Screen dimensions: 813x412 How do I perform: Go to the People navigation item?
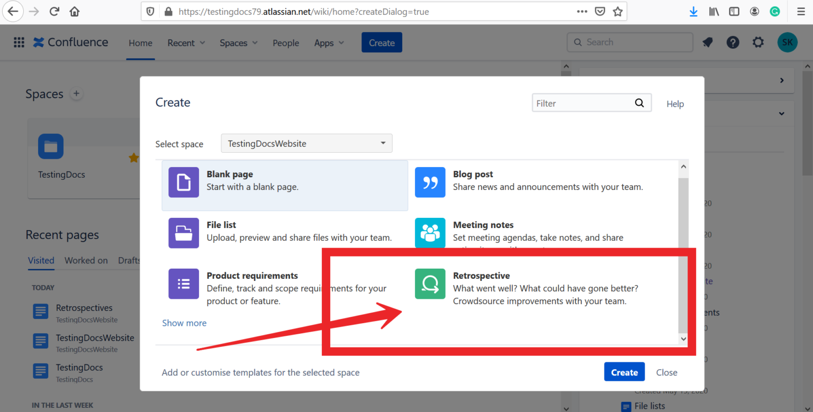(286, 43)
